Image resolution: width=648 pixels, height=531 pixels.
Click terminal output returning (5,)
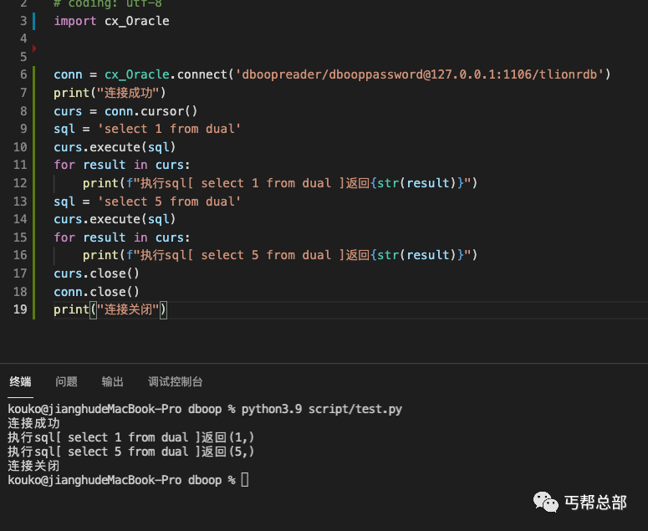(x=131, y=452)
